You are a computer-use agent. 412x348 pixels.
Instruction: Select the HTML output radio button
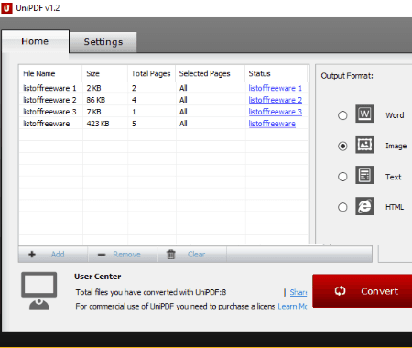(x=342, y=207)
